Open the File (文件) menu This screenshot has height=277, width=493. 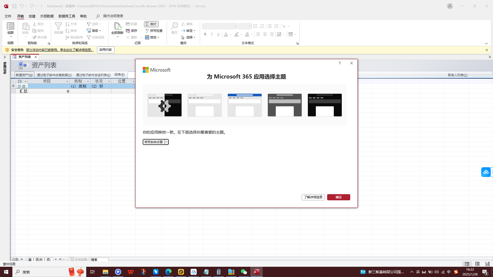point(8,16)
